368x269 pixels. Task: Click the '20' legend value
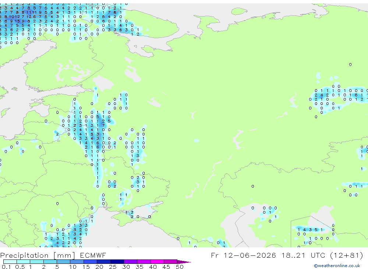99,267
